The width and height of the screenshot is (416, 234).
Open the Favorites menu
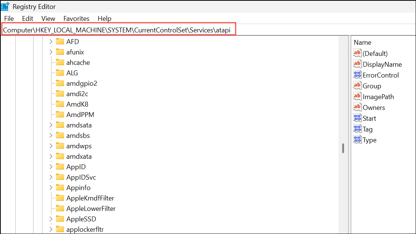pyautogui.click(x=76, y=18)
